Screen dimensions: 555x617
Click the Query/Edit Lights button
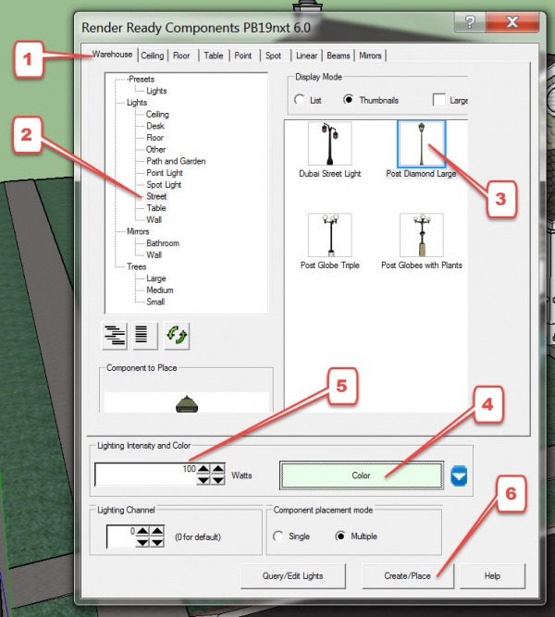(x=294, y=576)
